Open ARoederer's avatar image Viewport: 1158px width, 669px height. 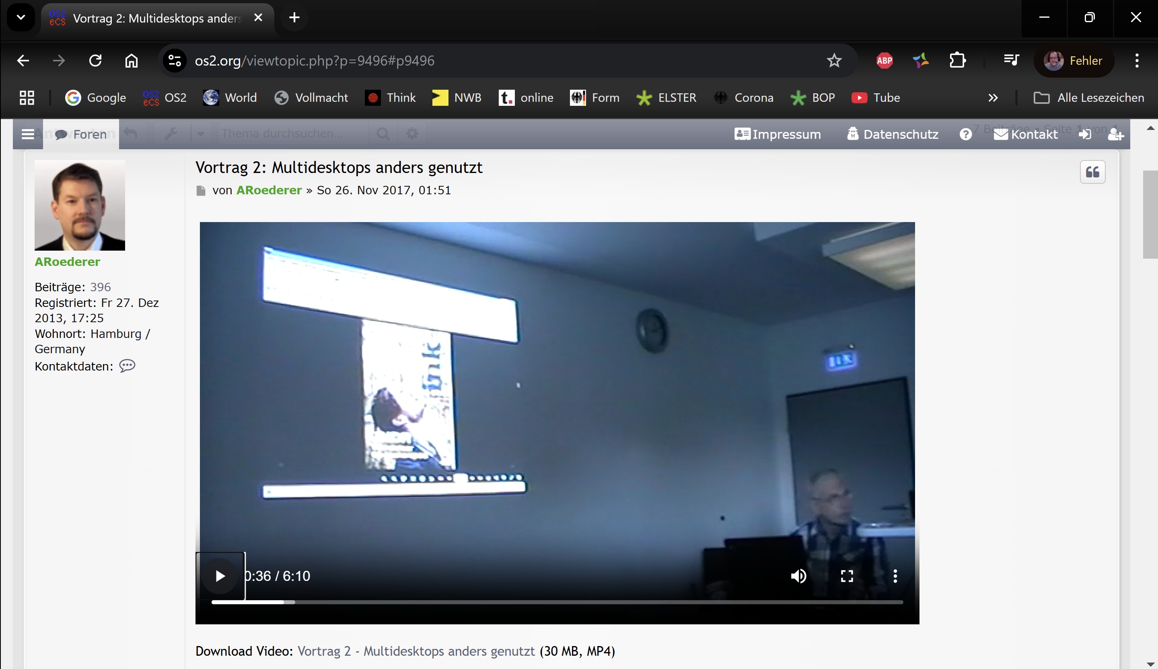tap(80, 206)
